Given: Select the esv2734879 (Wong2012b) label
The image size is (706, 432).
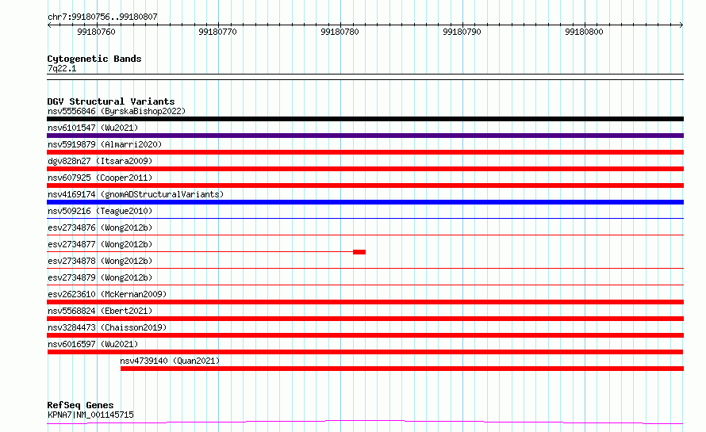Looking at the screenshot, I should pos(100,277).
